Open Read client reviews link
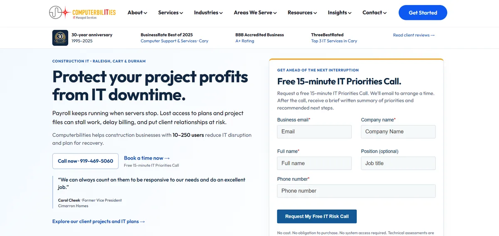499x236 pixels. pyautogui.click(x=414, y=35)
